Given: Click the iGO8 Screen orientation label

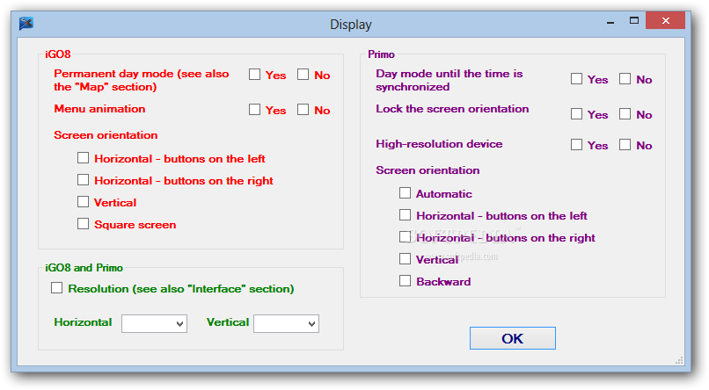Looking at the screenshot, I should pyautogui.click(x=106, y=135).
